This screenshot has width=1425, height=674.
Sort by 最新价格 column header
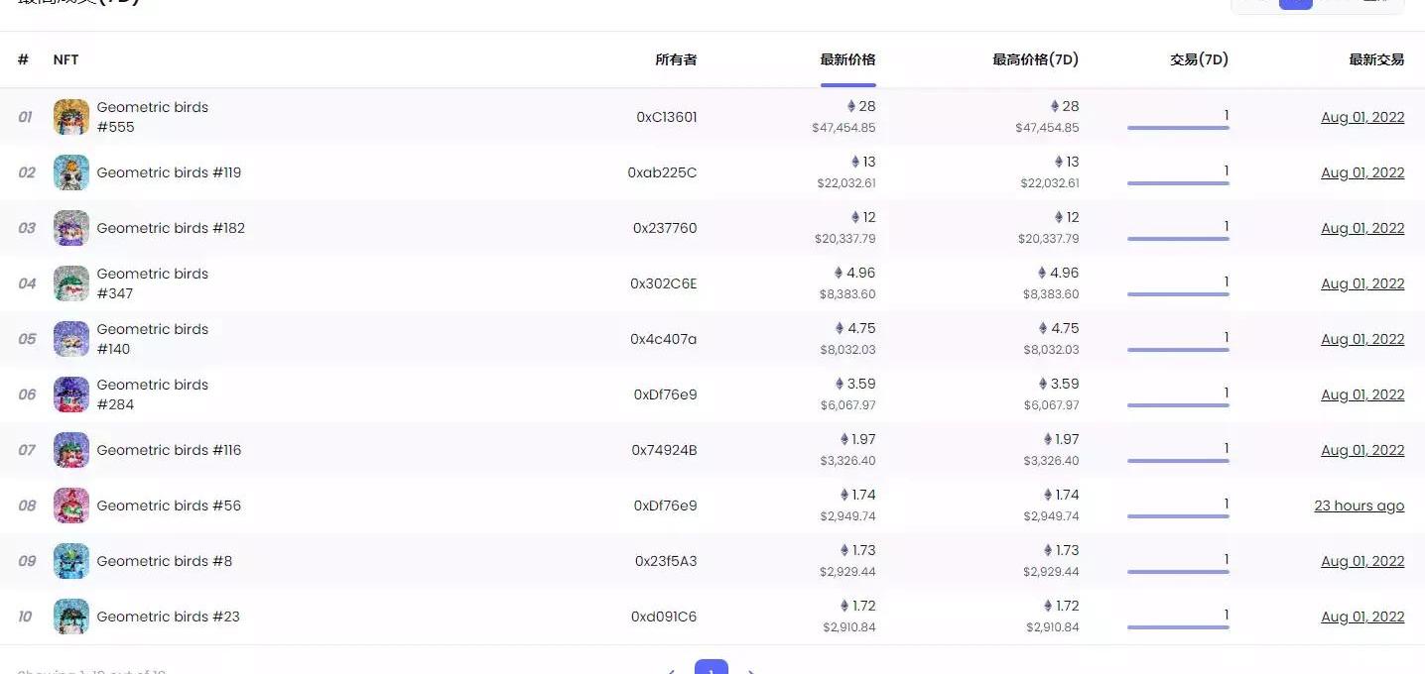point(847,59)
